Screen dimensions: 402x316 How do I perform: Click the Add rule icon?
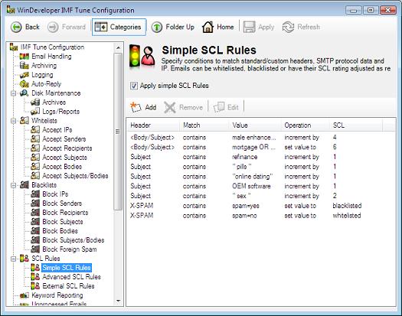coord(136,107)
